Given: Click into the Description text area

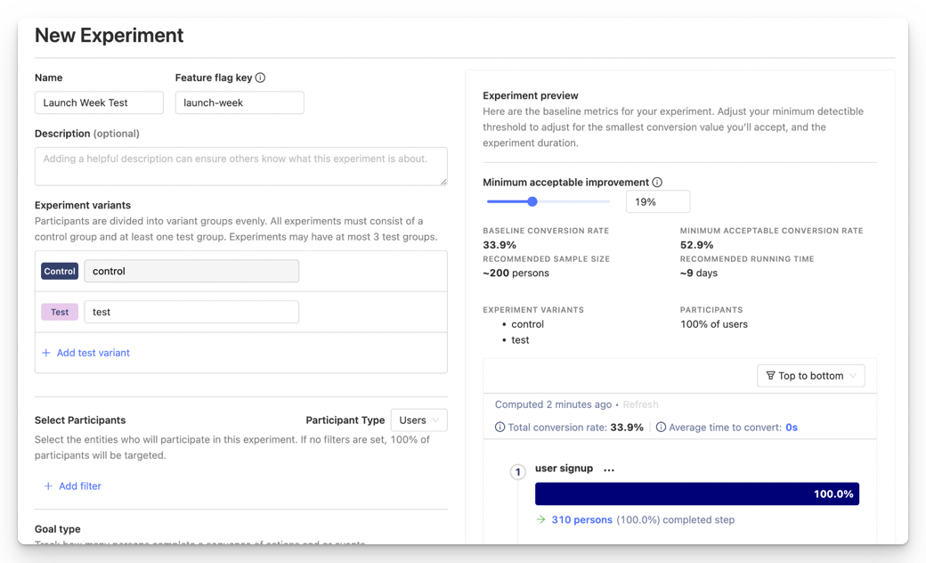Looking at the screenshot, I should (x=240, y=167).
